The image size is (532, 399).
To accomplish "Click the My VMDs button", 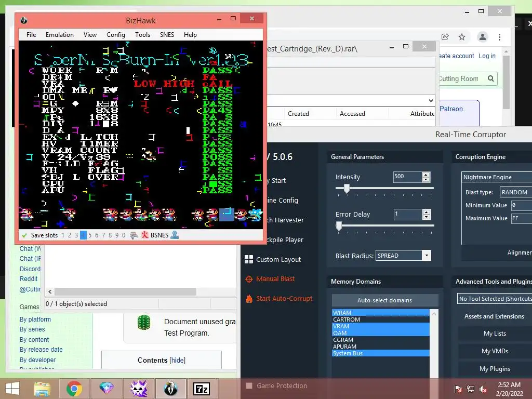I will click(x=495, y=351).
